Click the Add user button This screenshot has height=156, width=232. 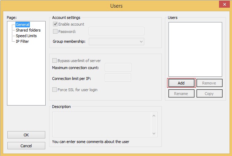coord(181,83)
